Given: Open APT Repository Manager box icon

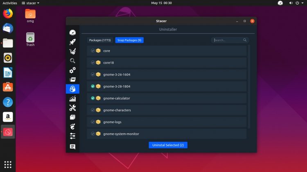Looking at the screenshot, I should (x=72, y=117).
